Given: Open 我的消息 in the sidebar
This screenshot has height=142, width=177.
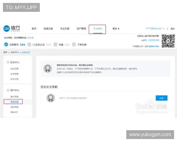Looking at the screenshot, I should pos(14,107).
